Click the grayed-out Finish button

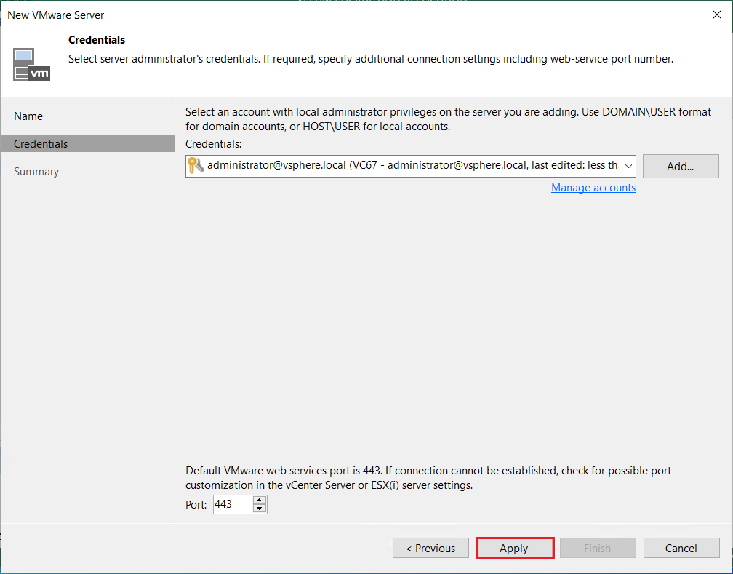coord(598,548)
